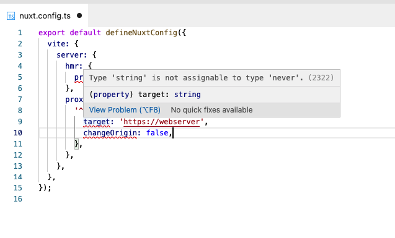Click line number 10 in the gutter
This screenshot has height=238, width=395.
point(18,133)
